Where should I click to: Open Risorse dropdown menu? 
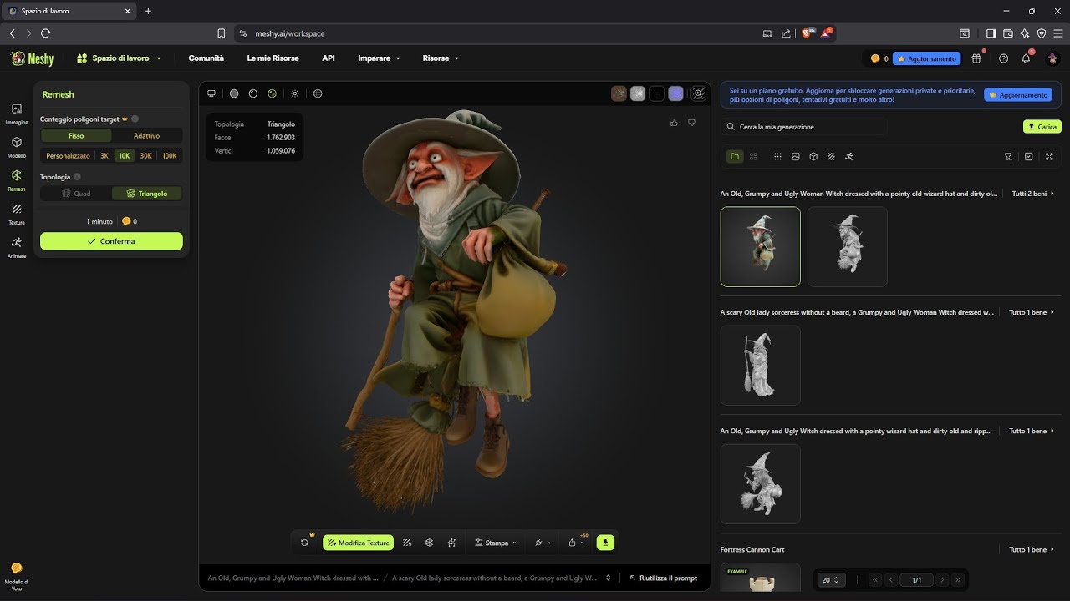pos(441,58)
